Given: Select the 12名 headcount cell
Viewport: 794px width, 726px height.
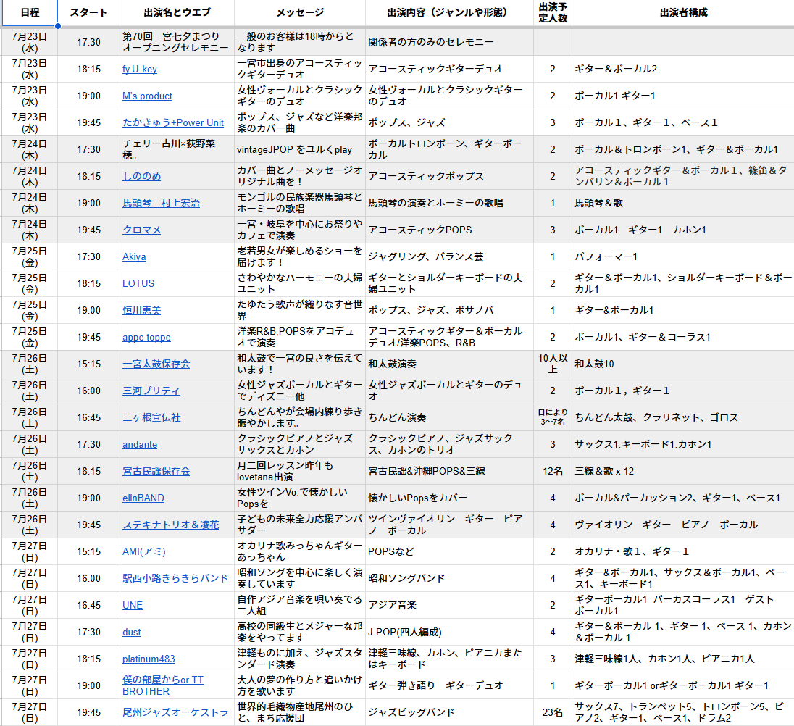Looking at the screenshot, I should [x=553, y=472].
